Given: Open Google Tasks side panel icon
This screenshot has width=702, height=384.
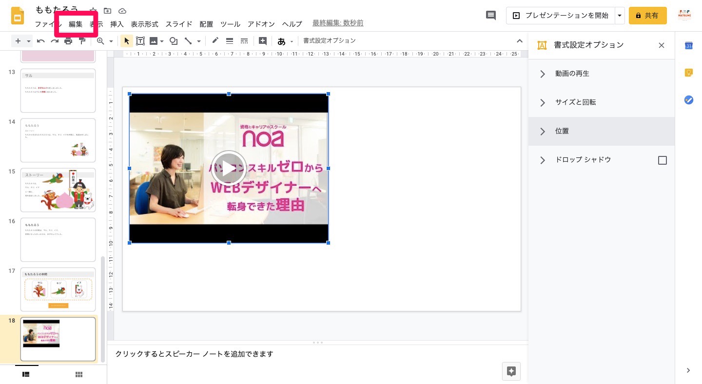Looking at the screenshot, I should [x=689, y=100].
